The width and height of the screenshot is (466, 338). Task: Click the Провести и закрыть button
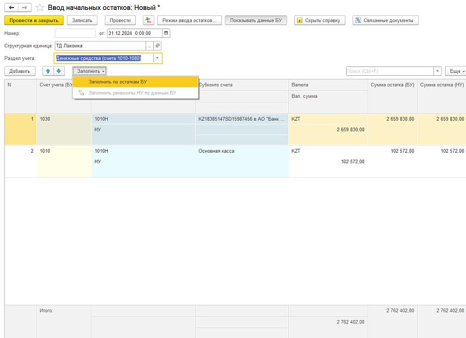click(33, 20)
